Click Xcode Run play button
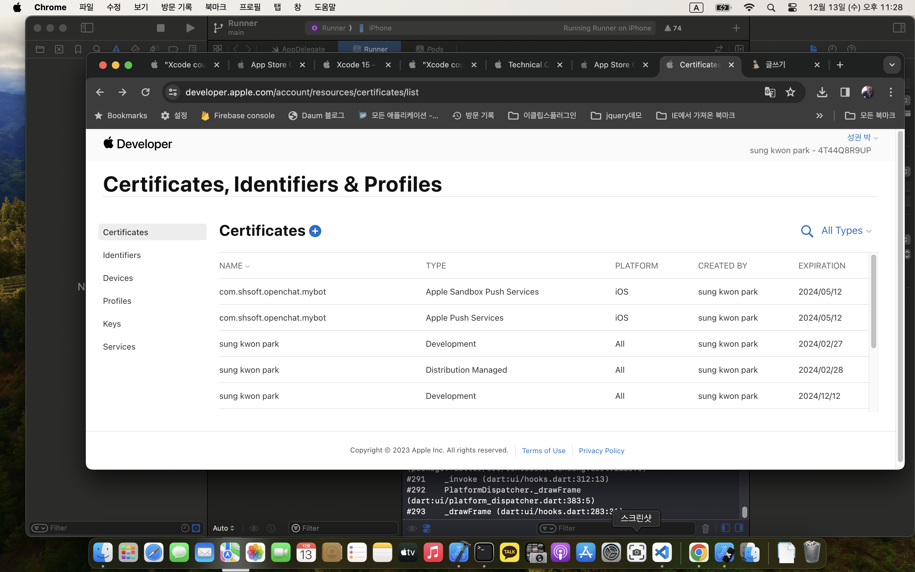The image size is (915, 572). click(190, 28)
